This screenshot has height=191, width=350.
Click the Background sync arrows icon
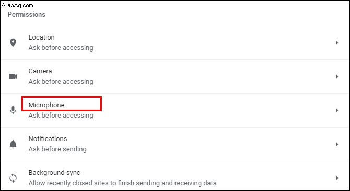13,178
